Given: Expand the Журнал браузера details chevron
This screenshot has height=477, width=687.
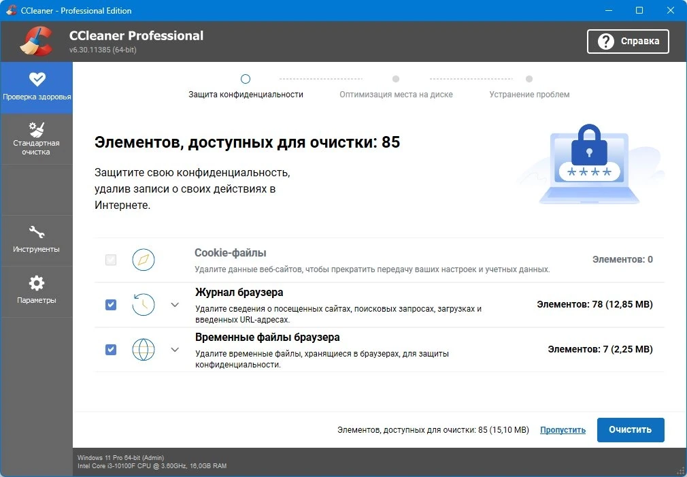Looking at the screenshot, I should click(x=175, y=305).
